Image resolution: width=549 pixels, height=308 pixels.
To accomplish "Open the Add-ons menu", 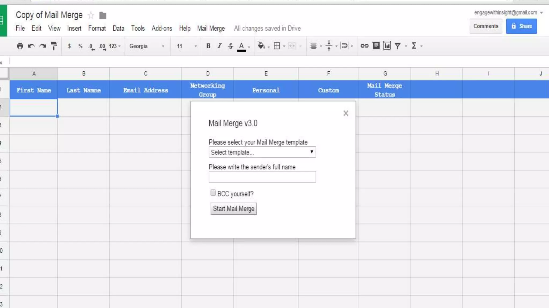I will coord(162,28).
